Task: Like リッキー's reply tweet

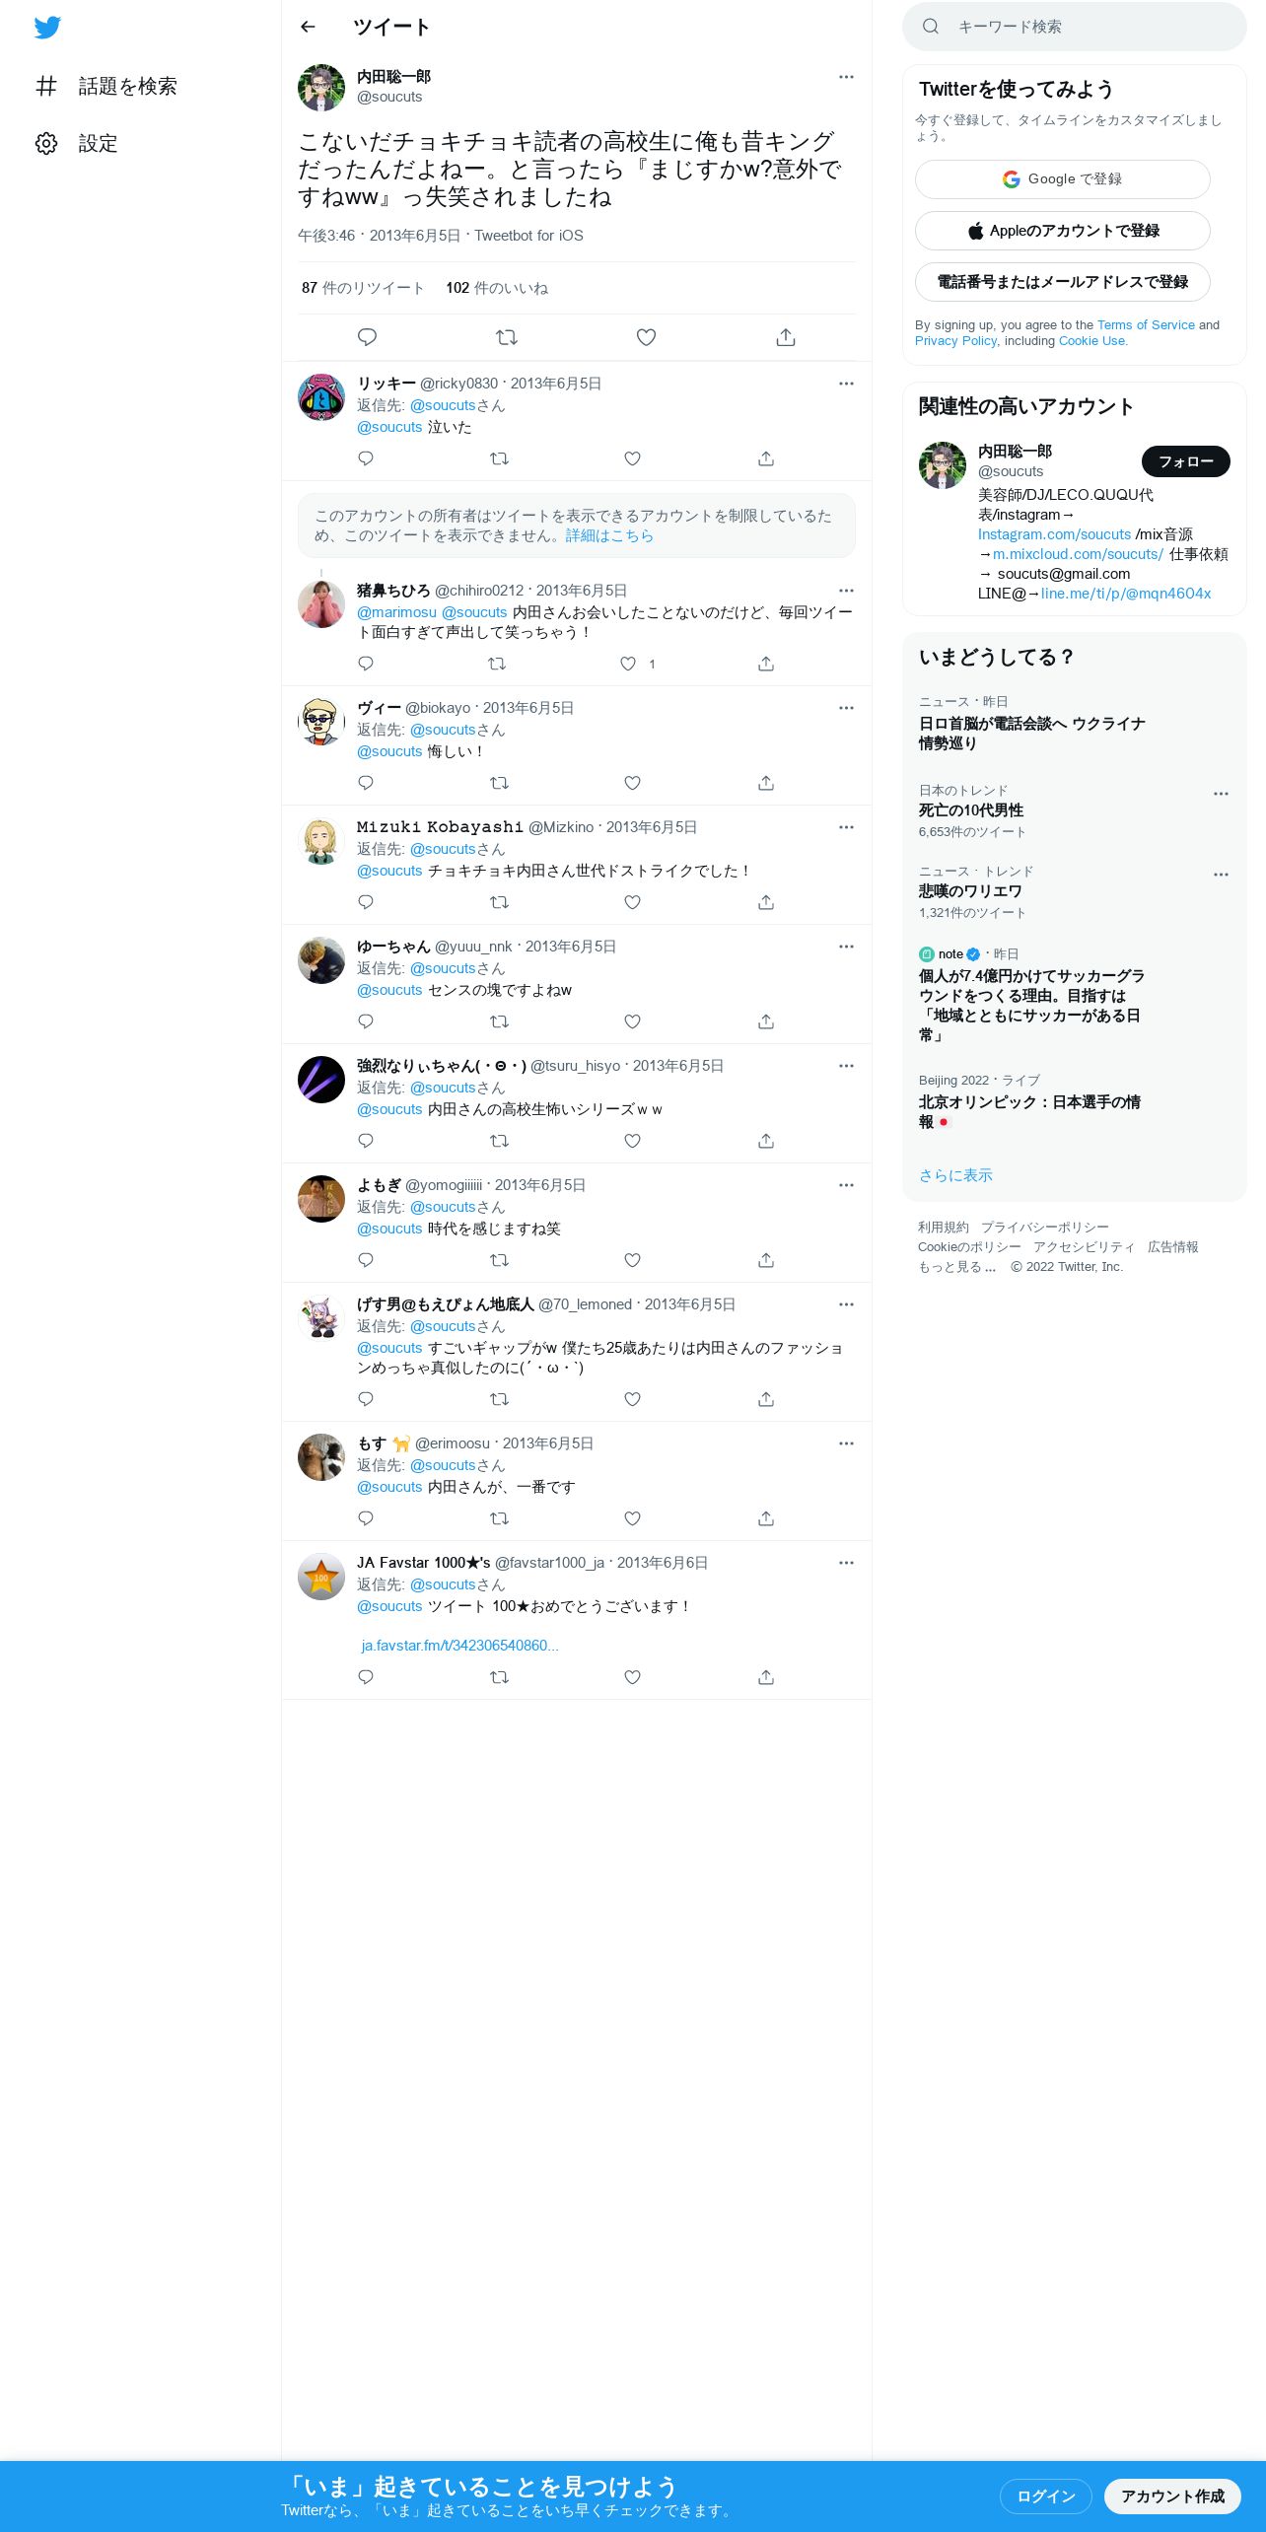Action: [x=633, y=458]
